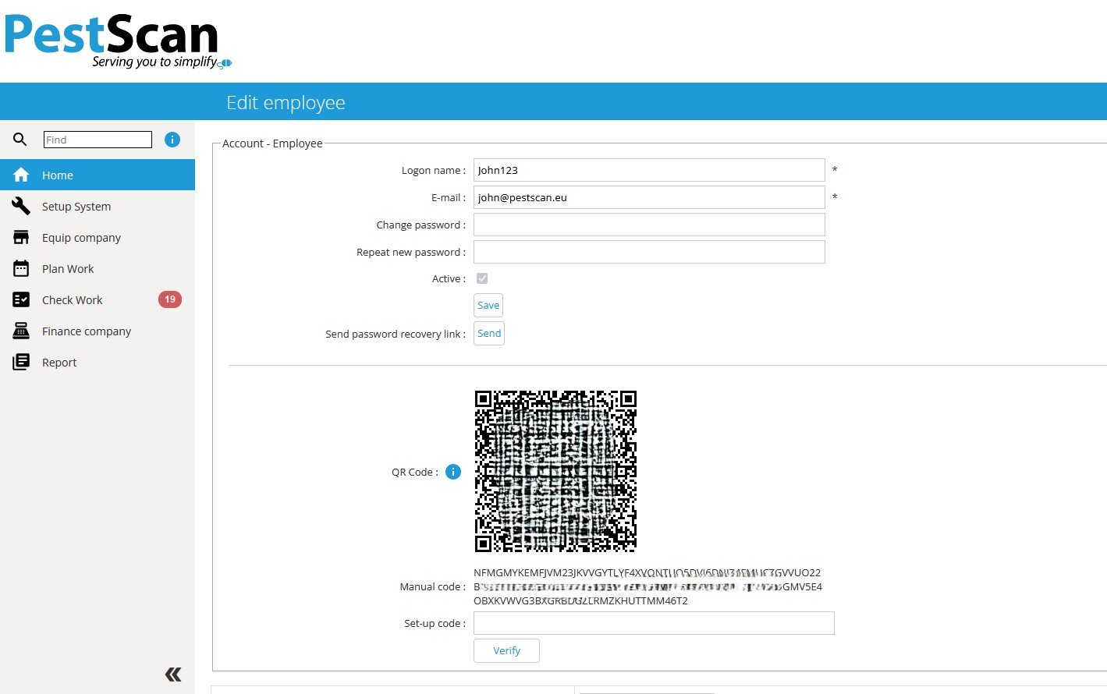
Task: Click the Equip company store icon
Action: tap(21, 237)
